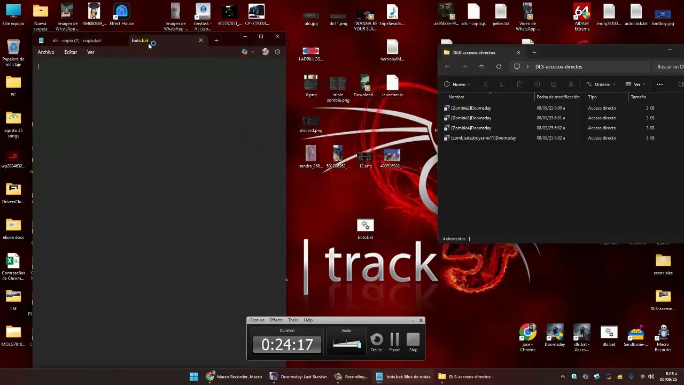This screenshot has width=684, height=385.
Task: Expand the breadcrumb chevron before DLS-accesos-directos
Action: [527, 67]
